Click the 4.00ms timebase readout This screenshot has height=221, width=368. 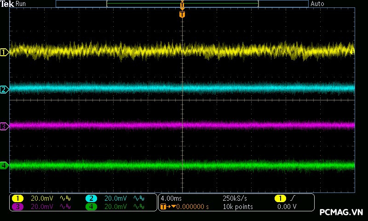click(171, 198)
